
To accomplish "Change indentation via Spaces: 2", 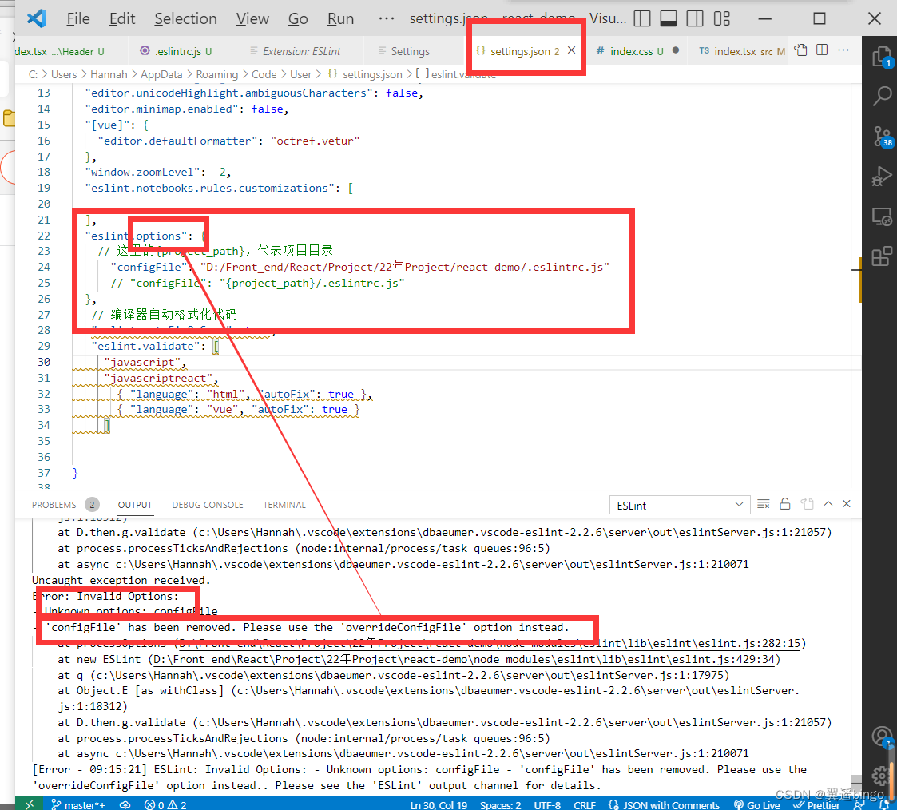I will 500,804.
